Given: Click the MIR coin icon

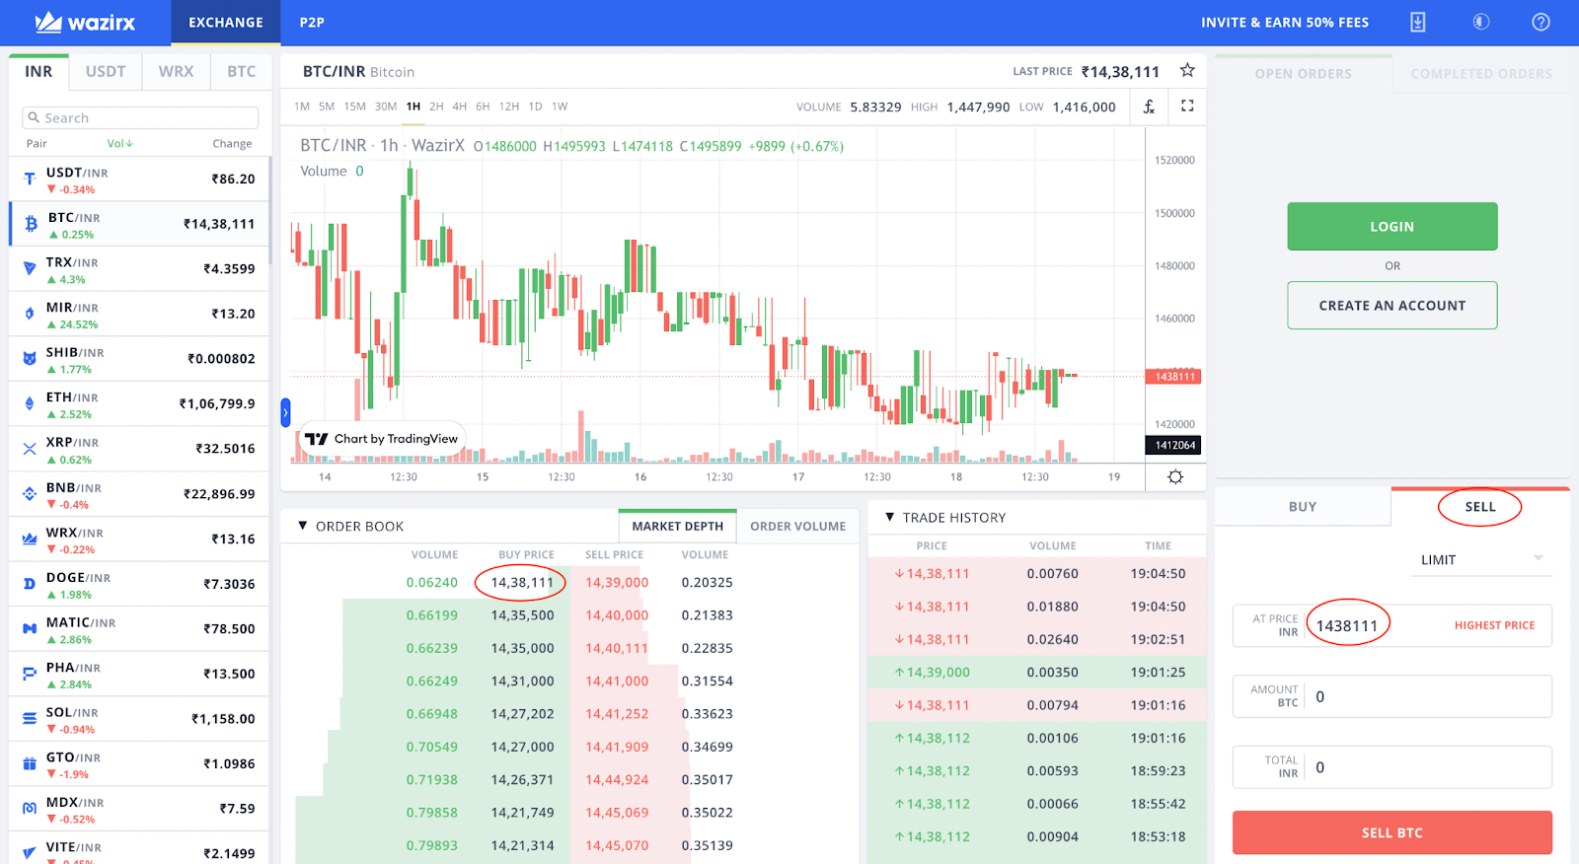Looking at the screenshot, I should [30, 315].
